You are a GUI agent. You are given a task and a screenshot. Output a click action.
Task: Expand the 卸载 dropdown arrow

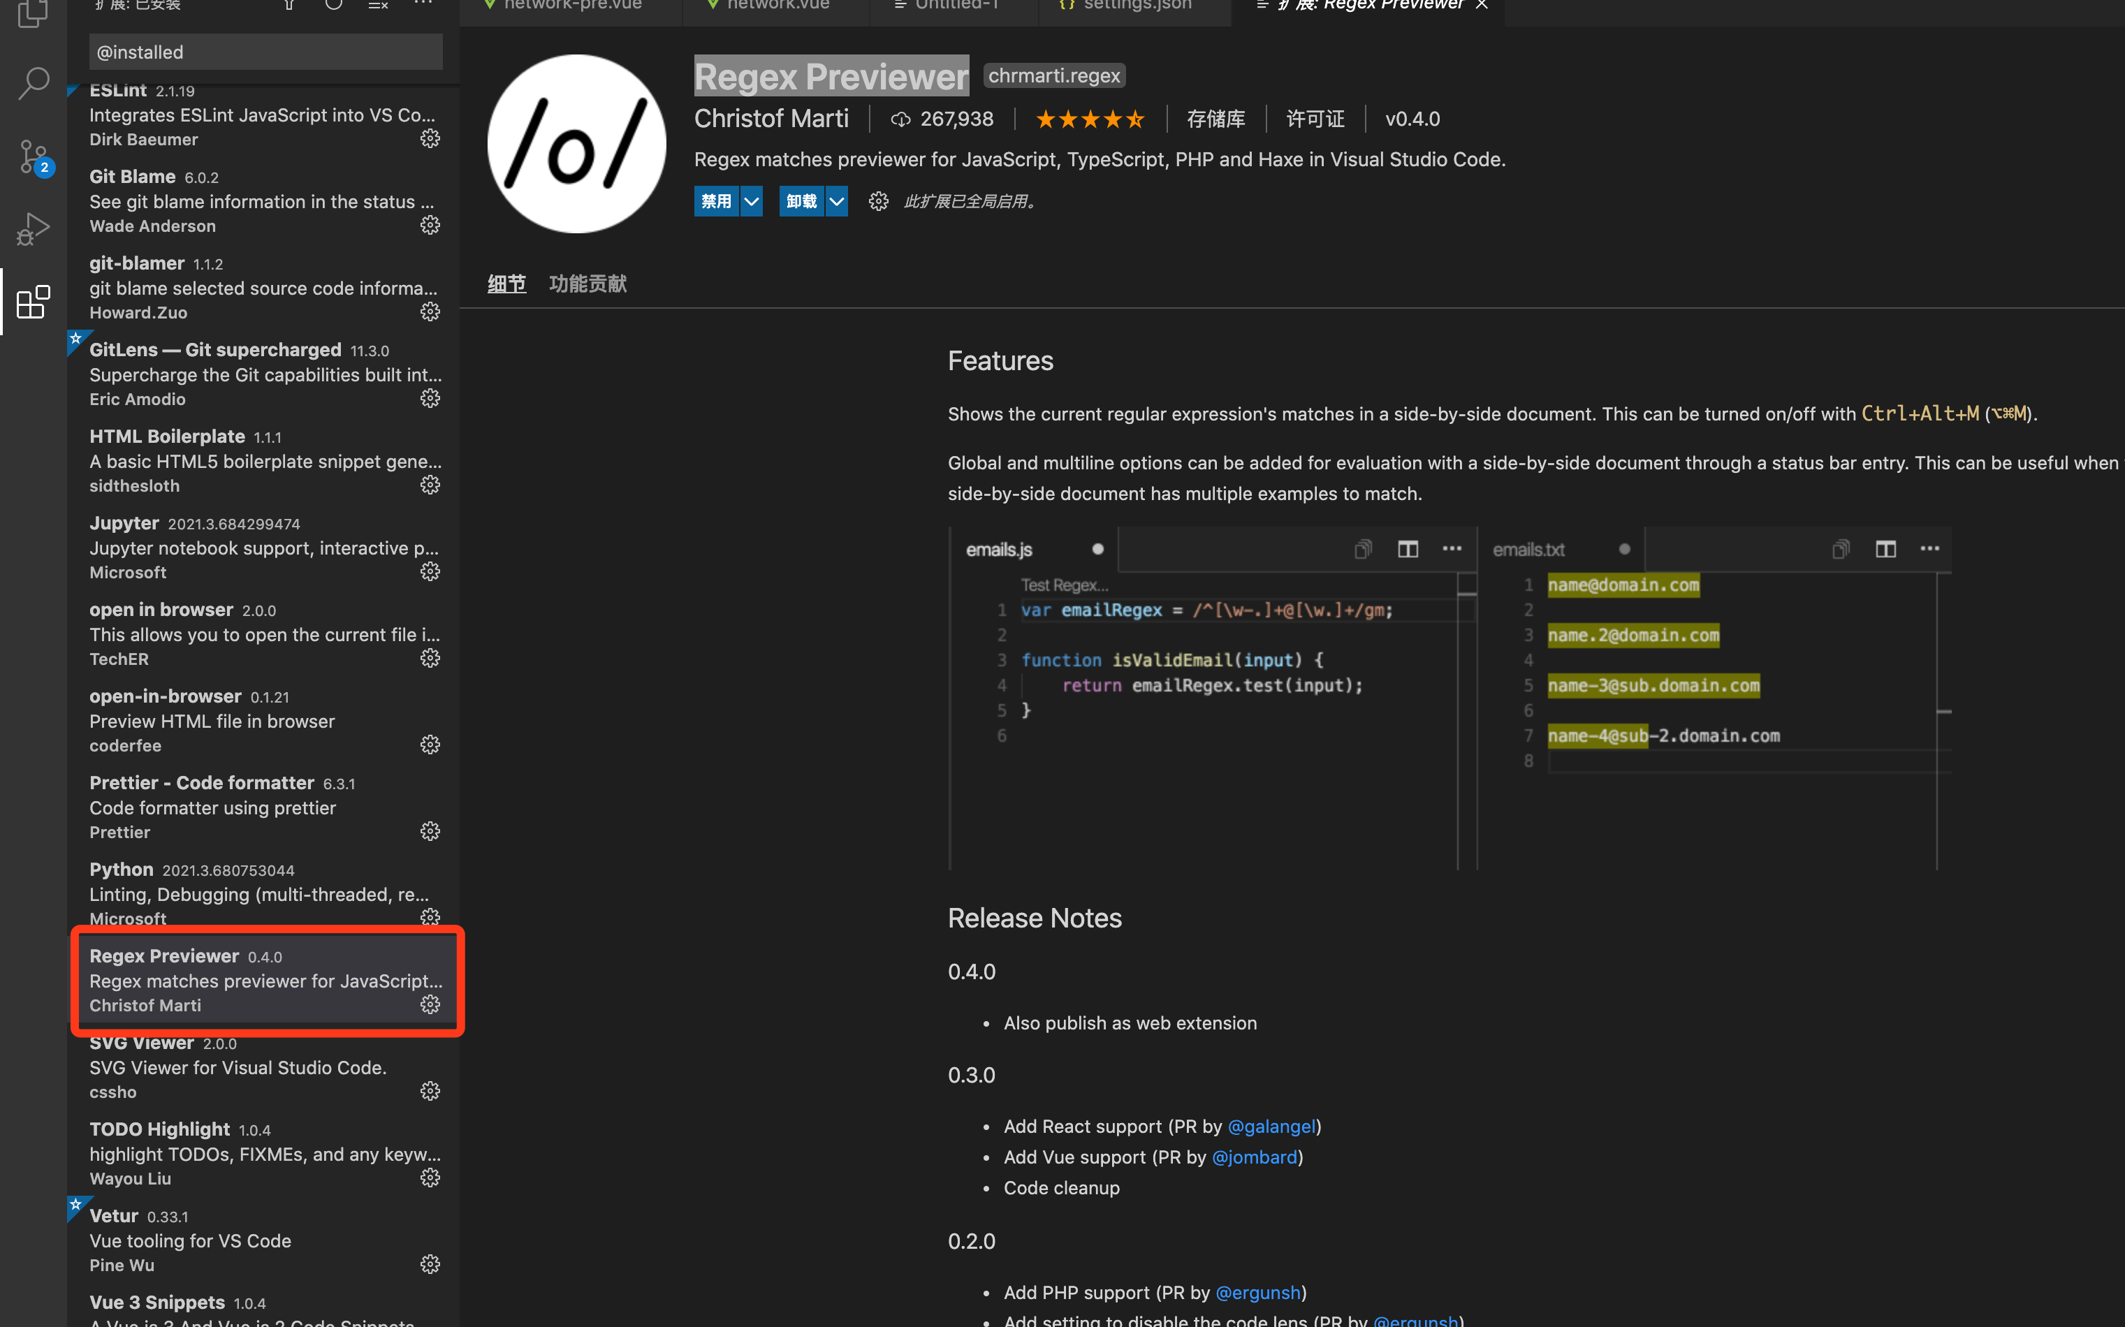pyautogui.click(x=836, y=201)
